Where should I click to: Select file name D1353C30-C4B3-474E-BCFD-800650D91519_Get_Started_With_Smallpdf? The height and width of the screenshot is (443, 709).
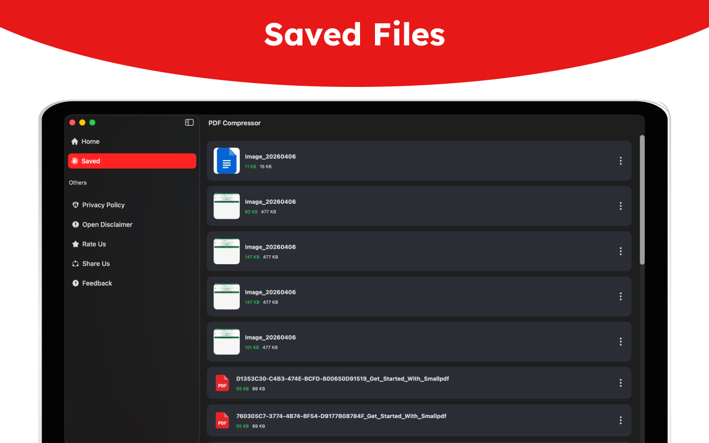342,379
